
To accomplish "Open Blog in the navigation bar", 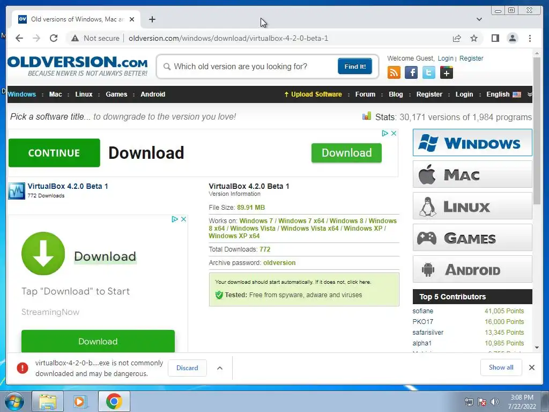I will (396, 94).
